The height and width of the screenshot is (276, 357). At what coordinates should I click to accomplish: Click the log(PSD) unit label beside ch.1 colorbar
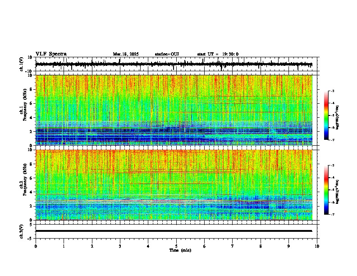[338, 117]
